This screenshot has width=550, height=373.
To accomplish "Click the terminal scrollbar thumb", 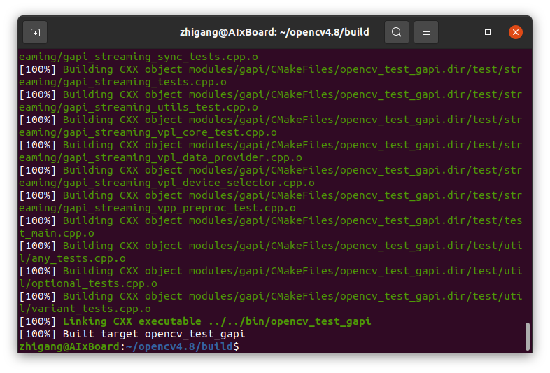I will pos(527,336).
